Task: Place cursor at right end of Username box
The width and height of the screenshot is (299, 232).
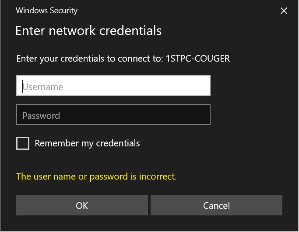Action: (207, 86)
